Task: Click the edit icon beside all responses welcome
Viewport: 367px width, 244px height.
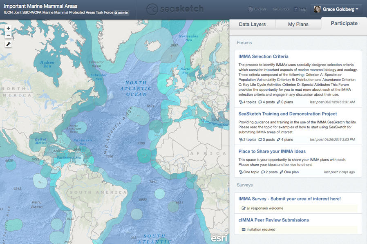Action: pyautogui.click(x=244, y=208)
